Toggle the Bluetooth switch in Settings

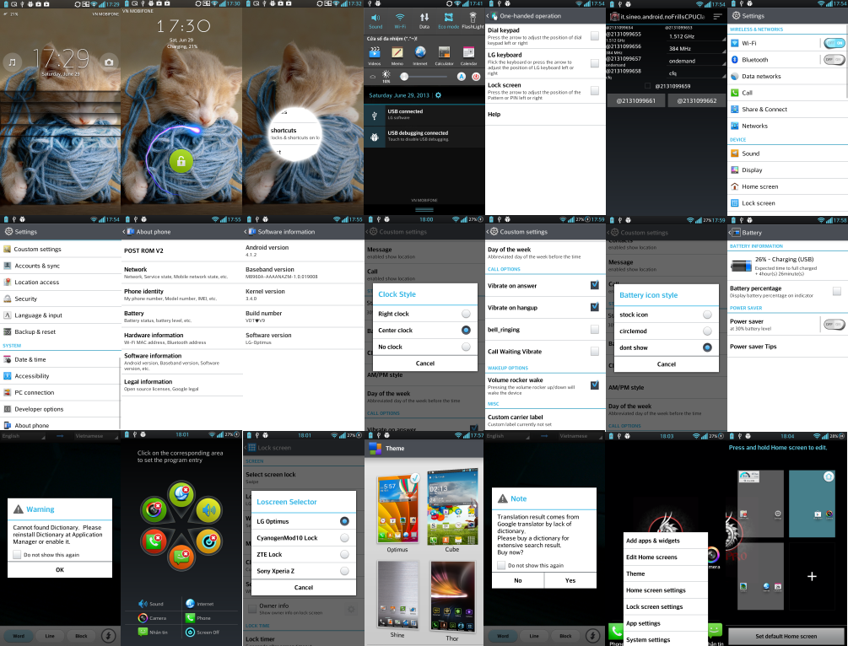(x=834, y=60)
